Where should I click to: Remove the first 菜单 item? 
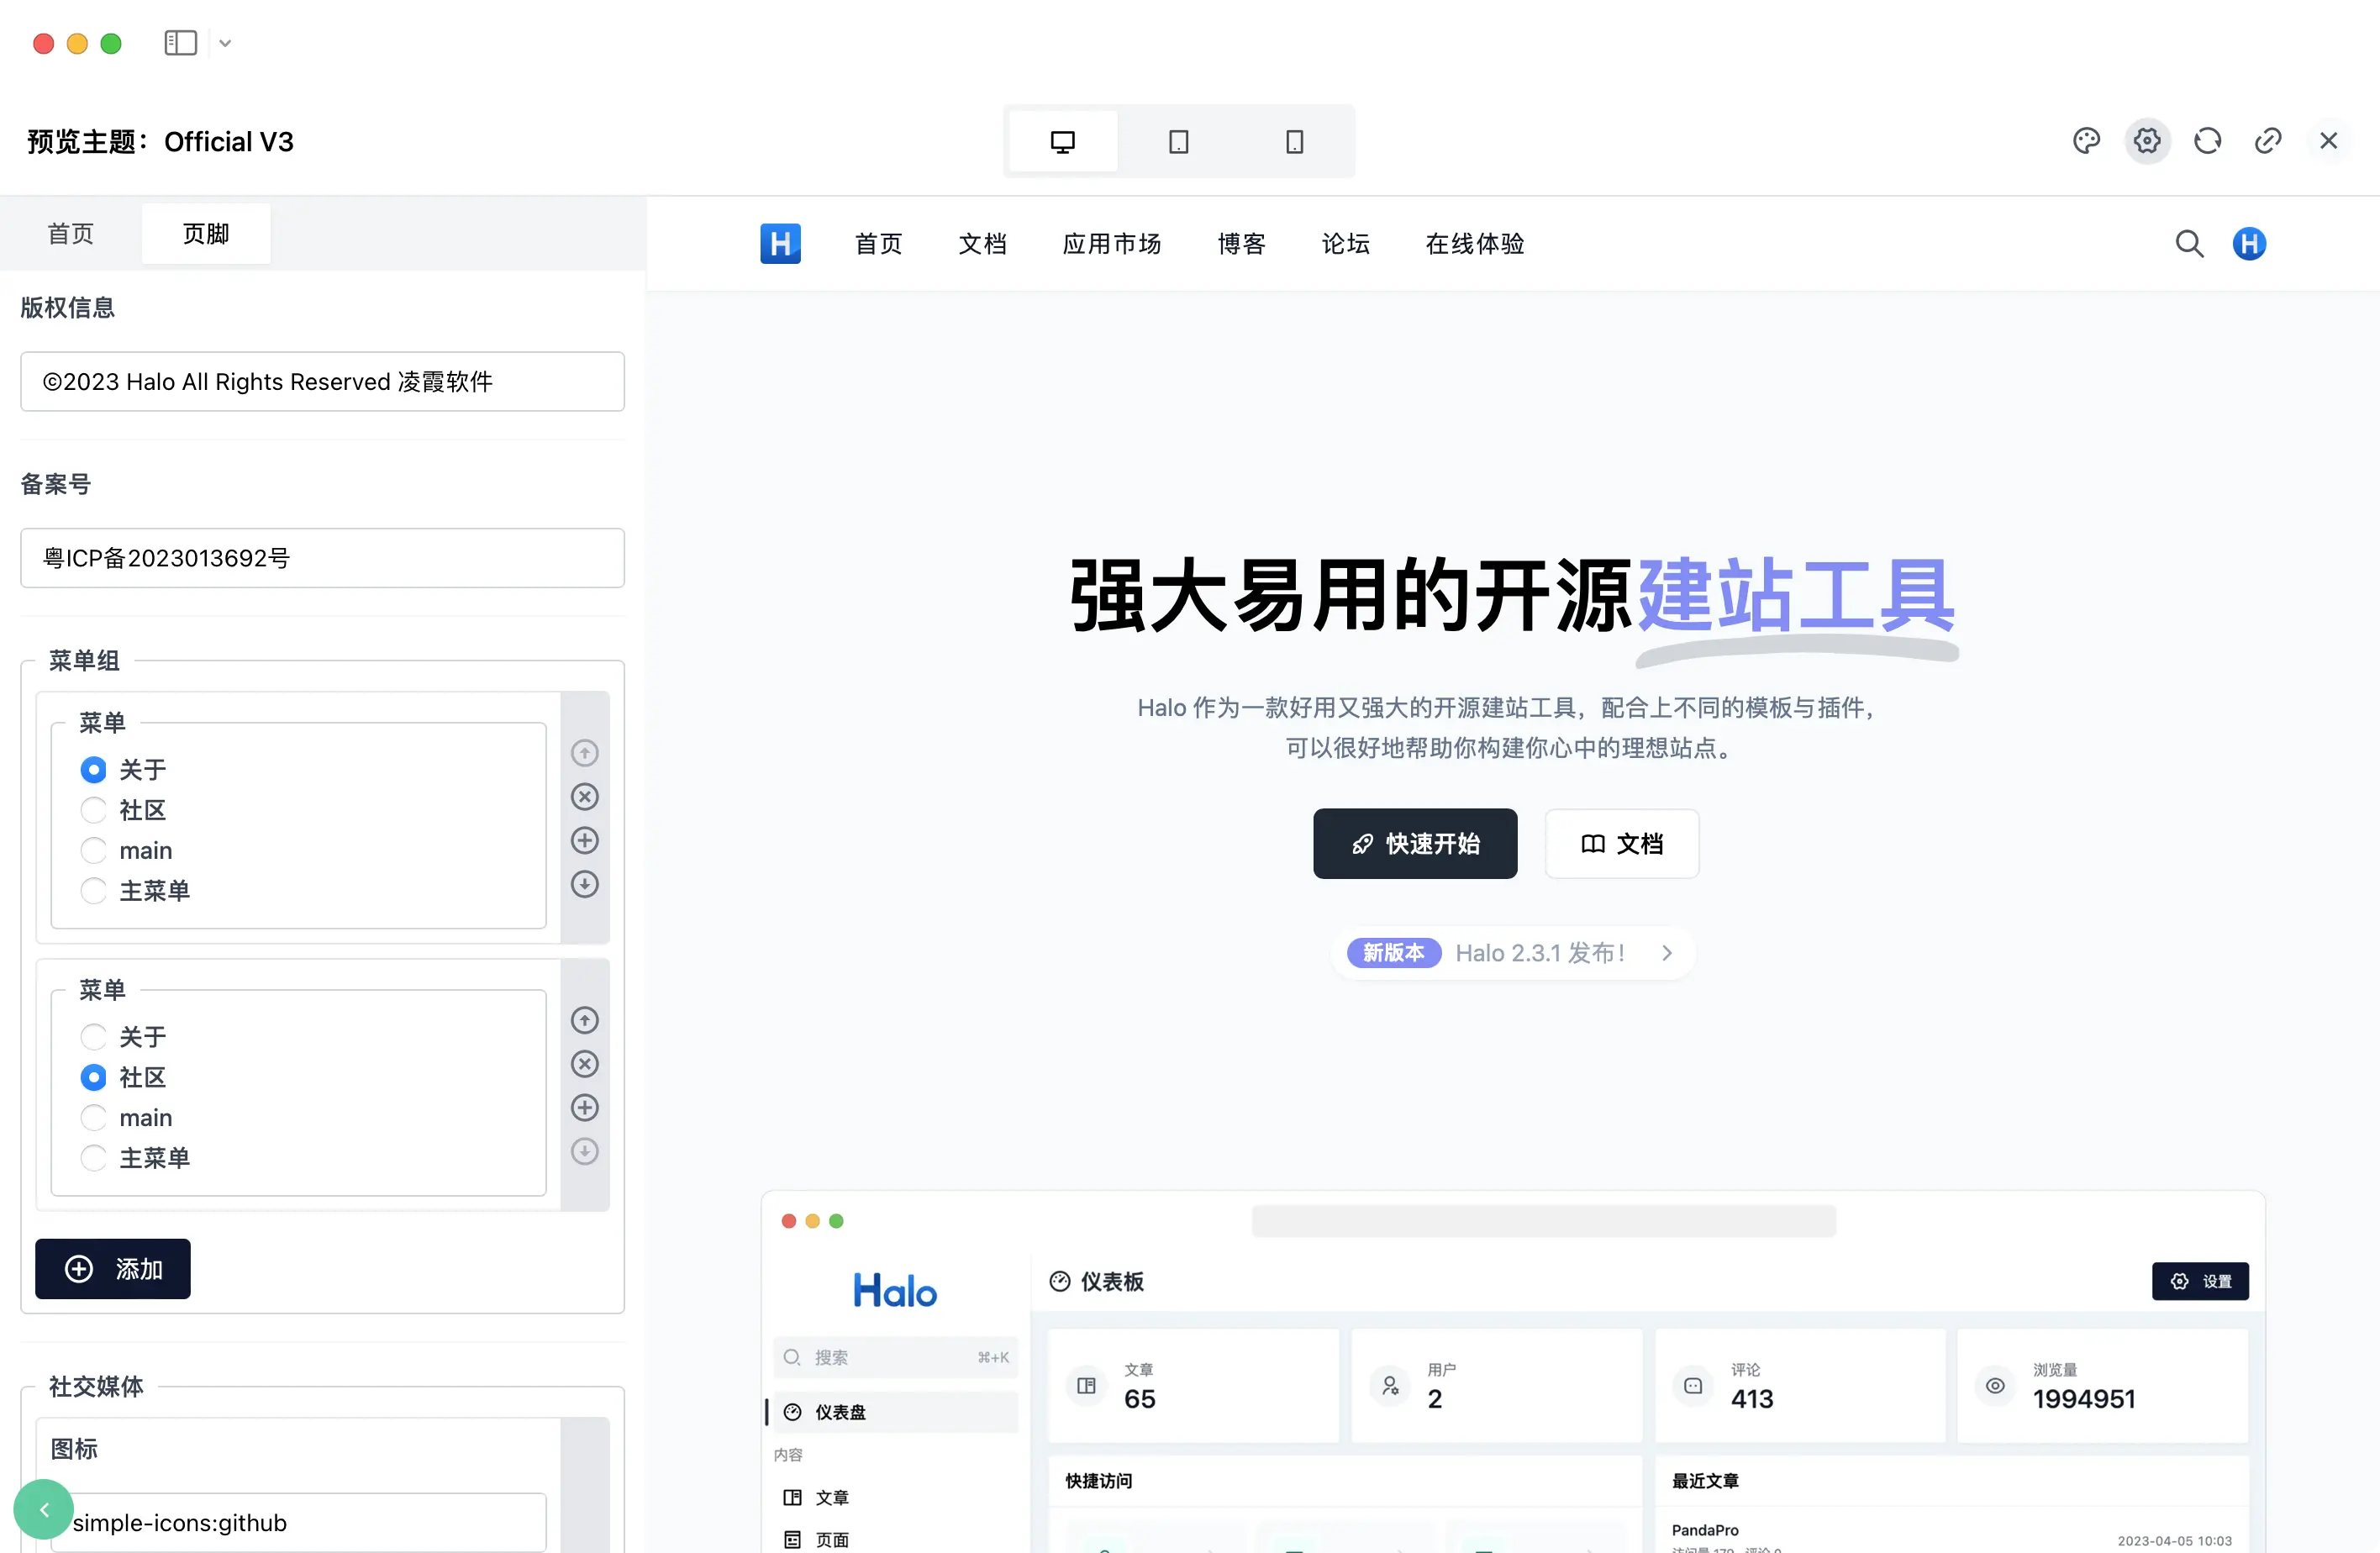point(585,797)
